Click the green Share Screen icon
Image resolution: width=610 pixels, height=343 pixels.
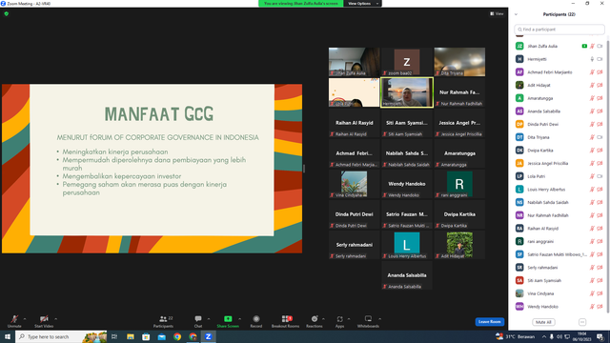[x=228, y=319]
